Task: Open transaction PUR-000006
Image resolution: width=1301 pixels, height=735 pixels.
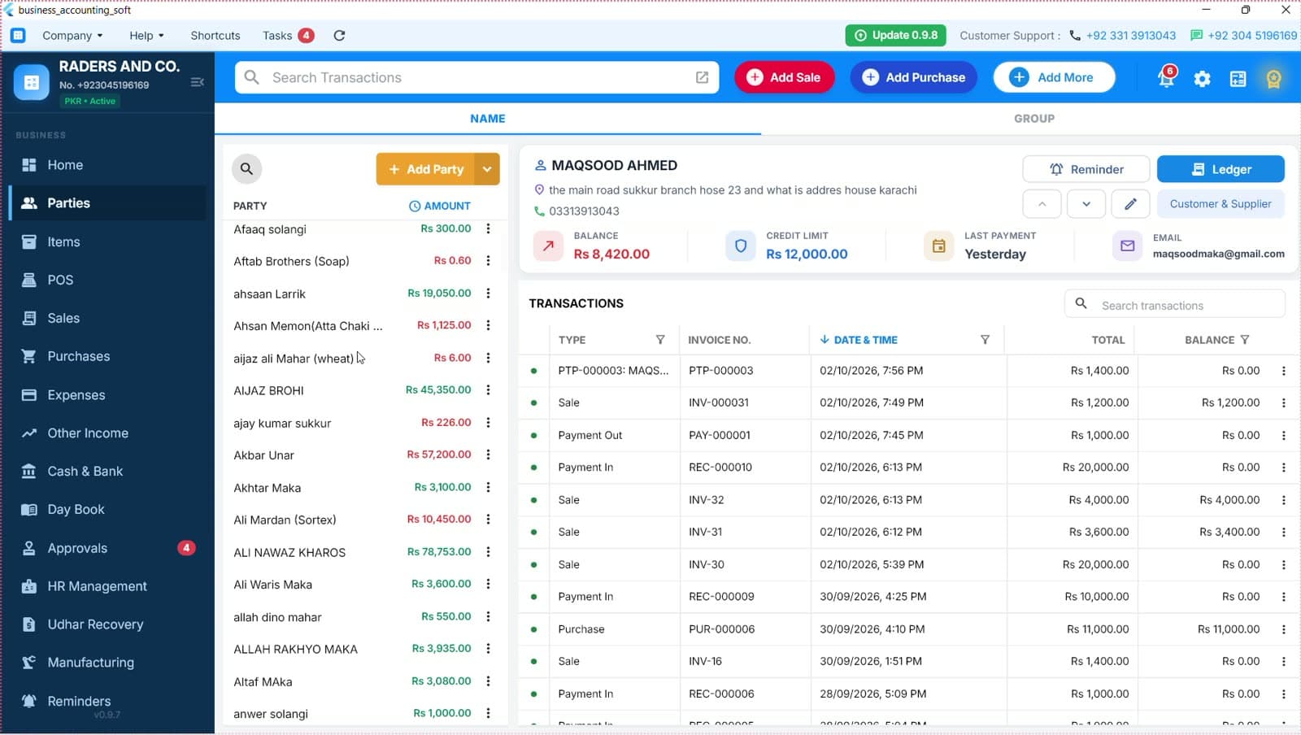Action: [907, 628]
